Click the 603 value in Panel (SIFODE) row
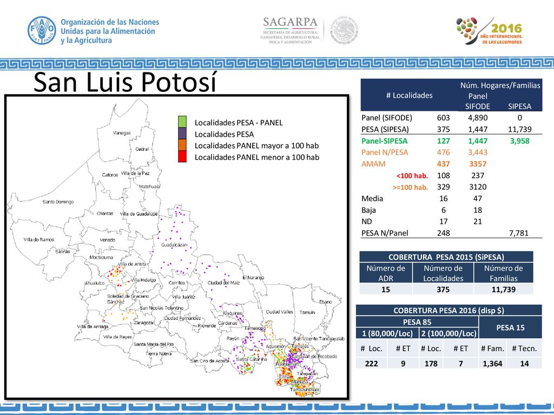The width and height of the screenshot is (554, 415). [x=444, y=118]
